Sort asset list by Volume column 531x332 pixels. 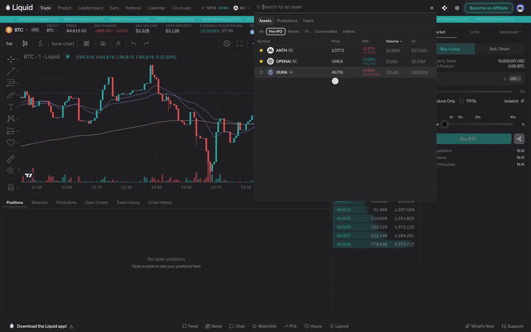(x=394, y=41)
